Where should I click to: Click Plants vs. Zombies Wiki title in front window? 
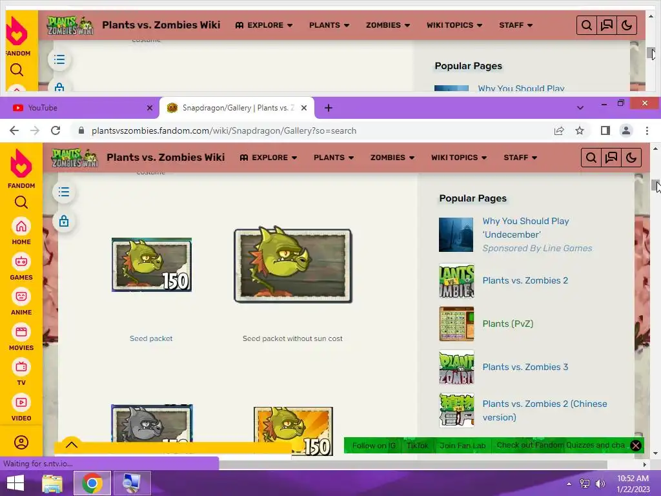[166, 158]
